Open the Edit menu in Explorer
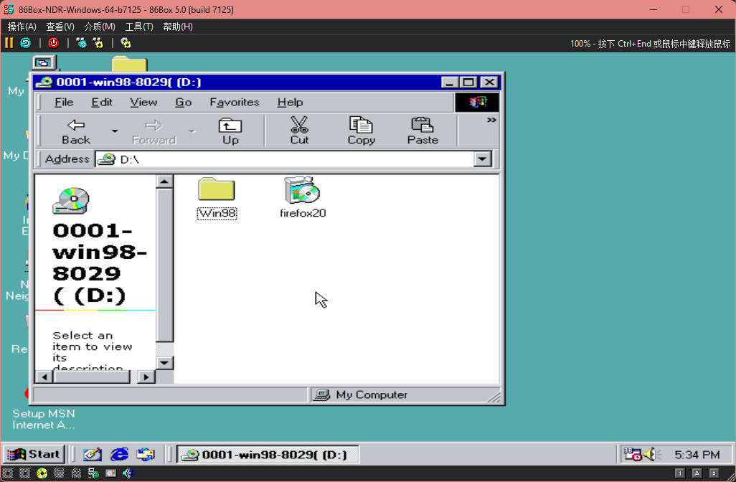This screenshot has width=736, height=482. pyautogui.click(x=102, y=103)
